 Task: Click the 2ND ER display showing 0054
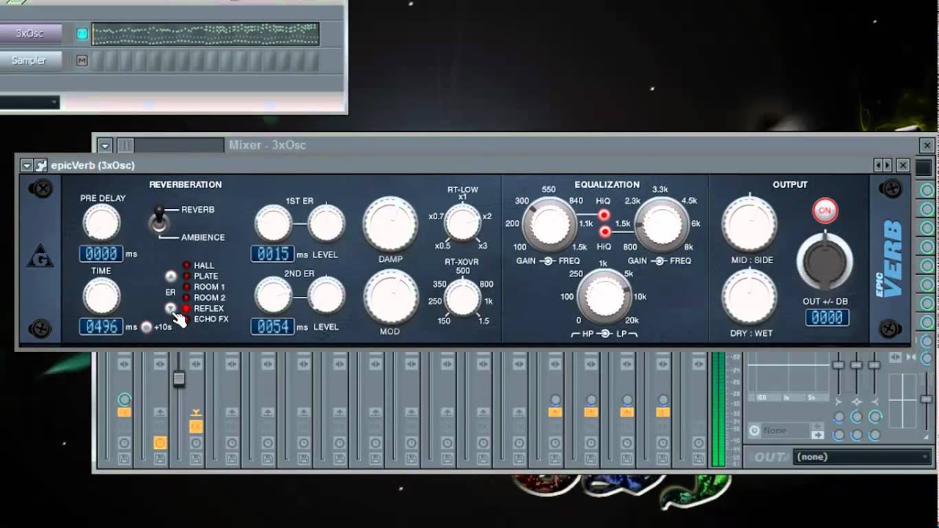(273, 326)
